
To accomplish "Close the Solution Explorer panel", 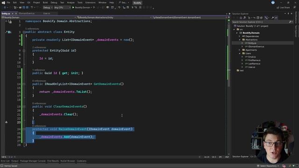I will point(292,14).
